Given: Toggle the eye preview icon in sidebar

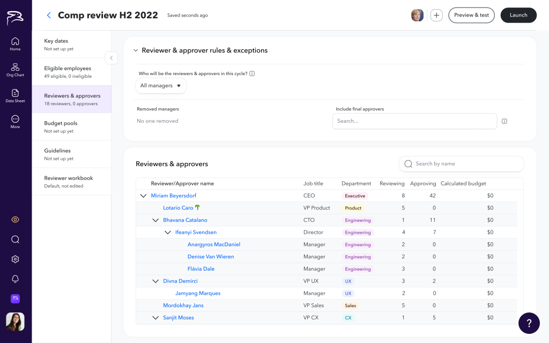Looking at the screenshot, I should (15, 220).
